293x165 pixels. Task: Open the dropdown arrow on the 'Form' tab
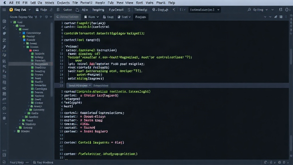point(98,17)
